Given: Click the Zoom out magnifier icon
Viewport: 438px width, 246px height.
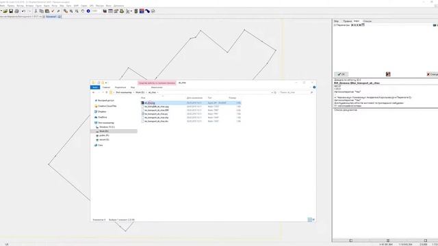Looking at the screenshot, I should click(x=77, y=11).
